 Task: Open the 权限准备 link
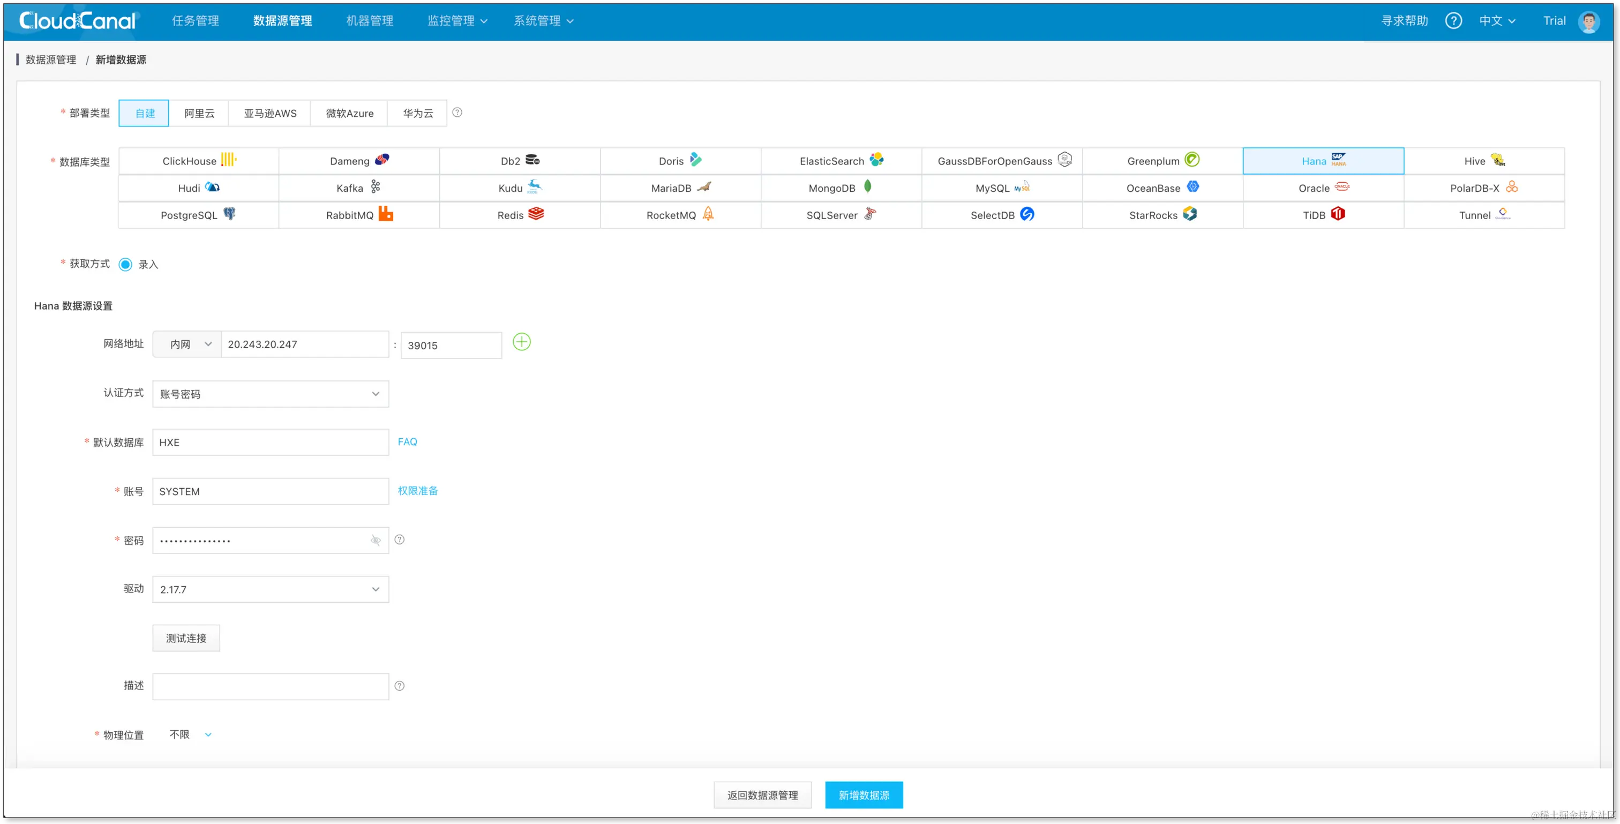417,491
